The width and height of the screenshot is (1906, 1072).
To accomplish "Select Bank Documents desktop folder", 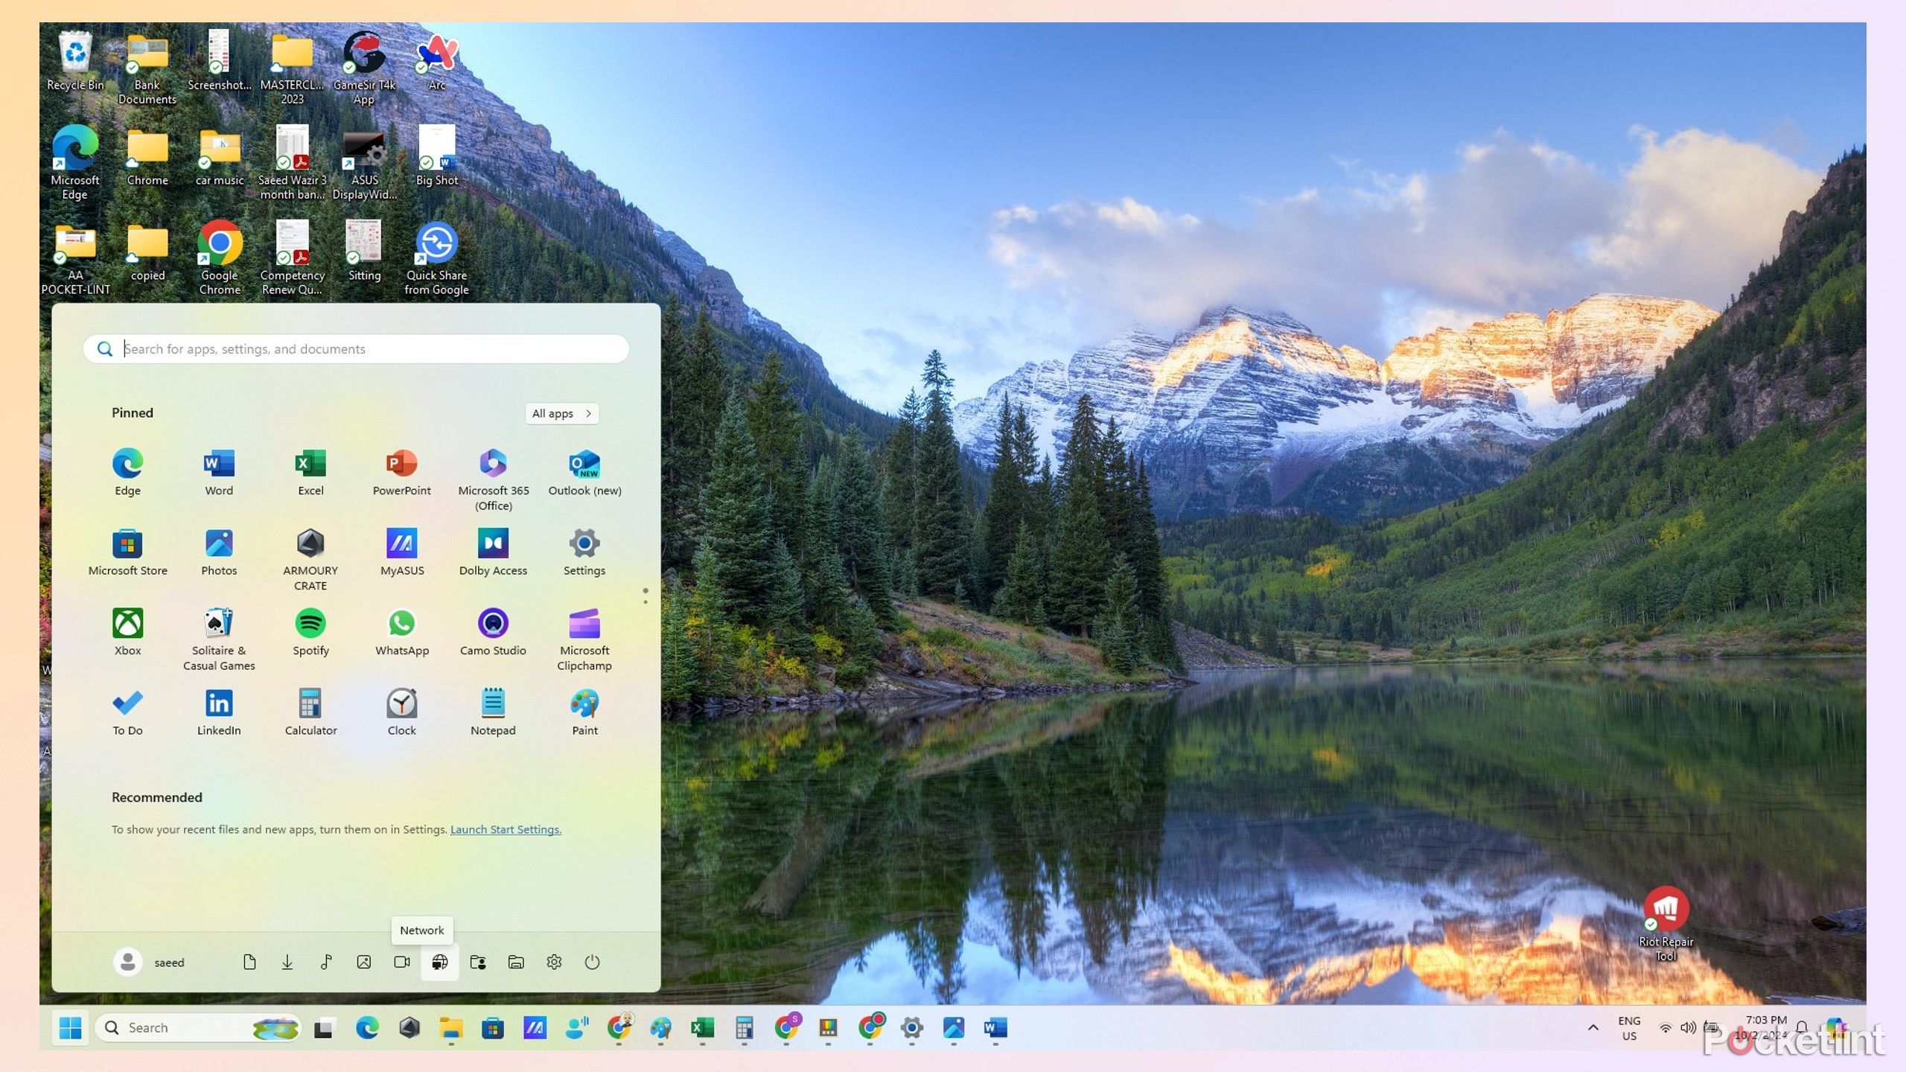I will pos(147,68).
